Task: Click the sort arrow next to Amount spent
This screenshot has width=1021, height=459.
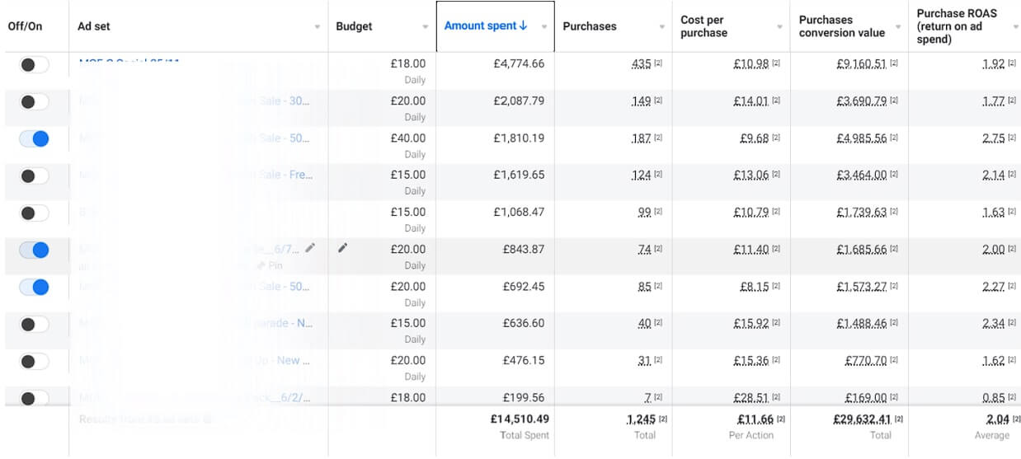Action: pos(523,26)
